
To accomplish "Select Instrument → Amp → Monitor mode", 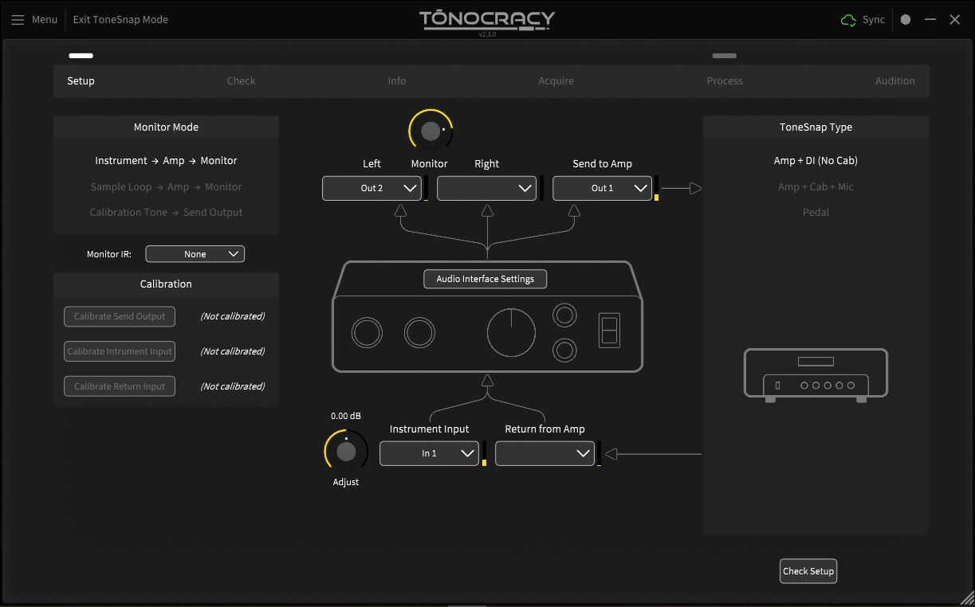I will (166, 160).
